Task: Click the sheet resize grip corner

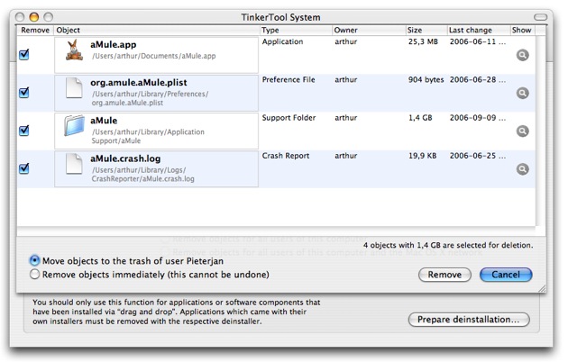Action: (542, 288)
